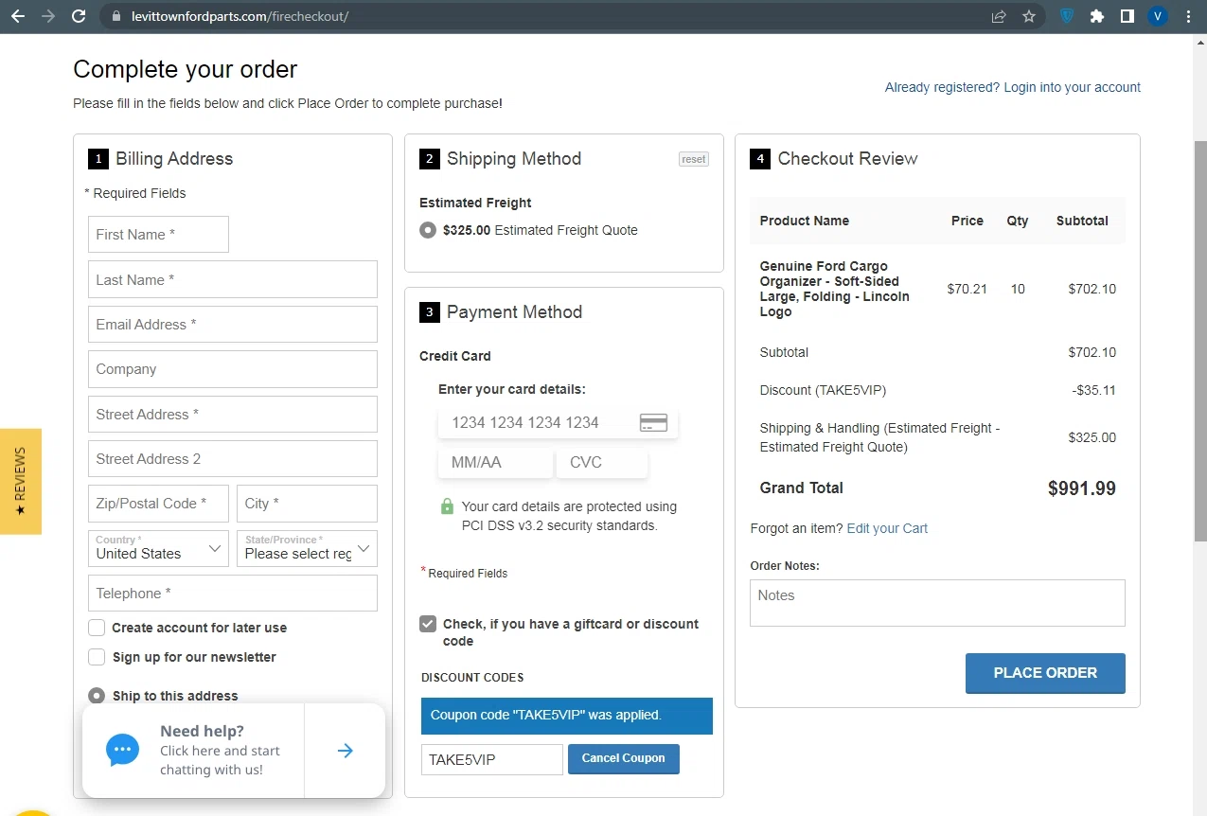
Task: Click the credit card icon in card field
Action: [653, 422]
